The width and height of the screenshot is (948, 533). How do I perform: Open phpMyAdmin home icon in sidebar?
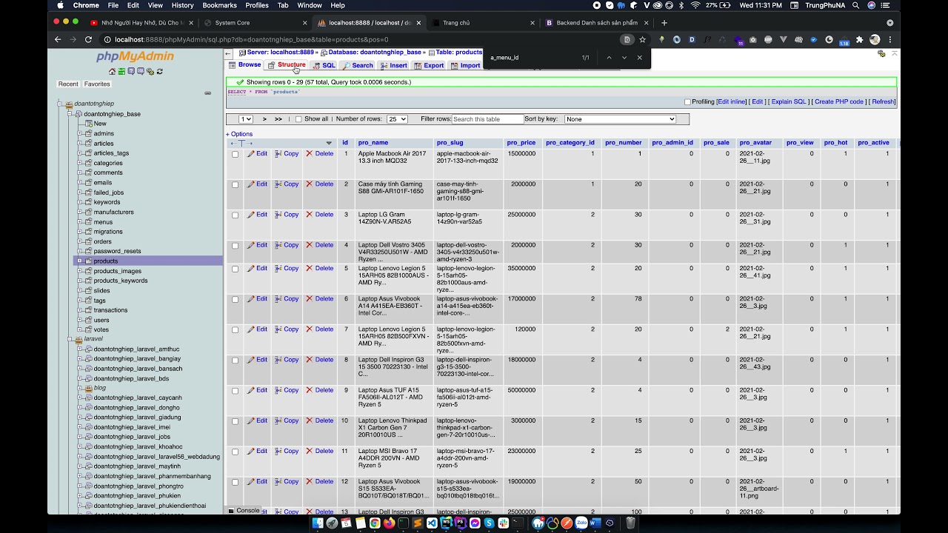[112, 71]
